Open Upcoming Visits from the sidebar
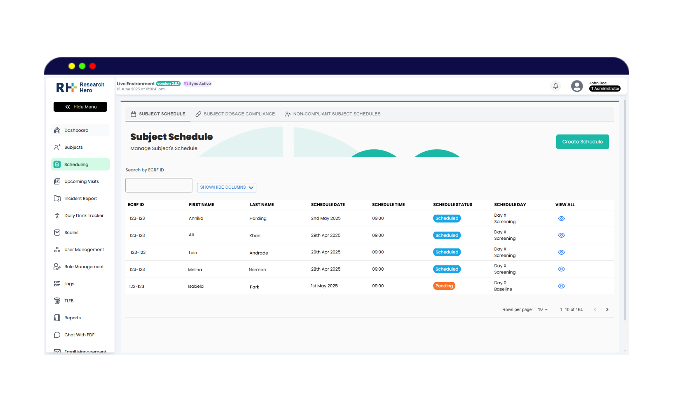 coord(80,181)
